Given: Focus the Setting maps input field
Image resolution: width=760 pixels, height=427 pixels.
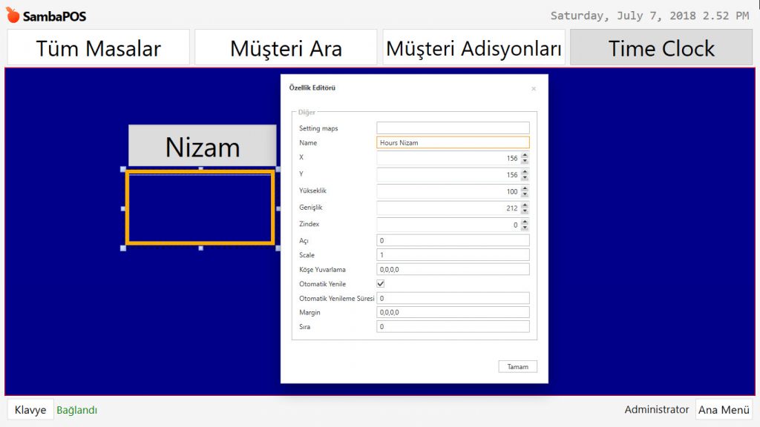Looking at the screenshot, I should (x=453, y=128).
